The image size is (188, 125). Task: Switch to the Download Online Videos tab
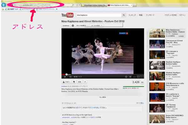coord(94,5)
